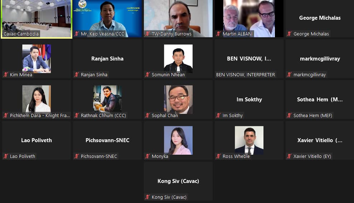The image size is (354, 203).
Task: Click muted mic icon for markmcgillivray
Action: coord(289,74)
